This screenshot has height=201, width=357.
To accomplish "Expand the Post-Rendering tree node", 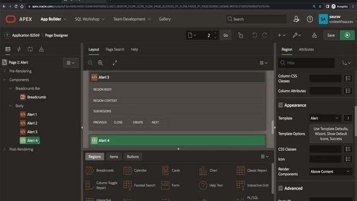I will [x=4, y=149].
